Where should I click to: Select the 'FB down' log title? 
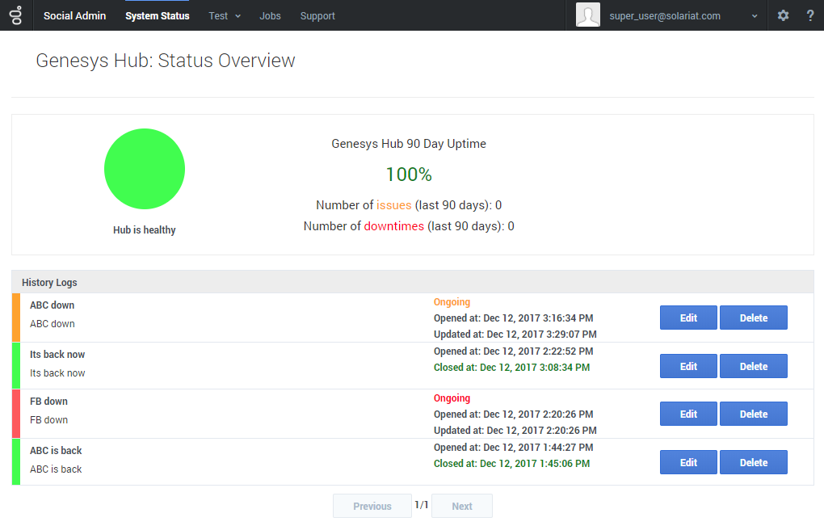click(x=48, y=401)
